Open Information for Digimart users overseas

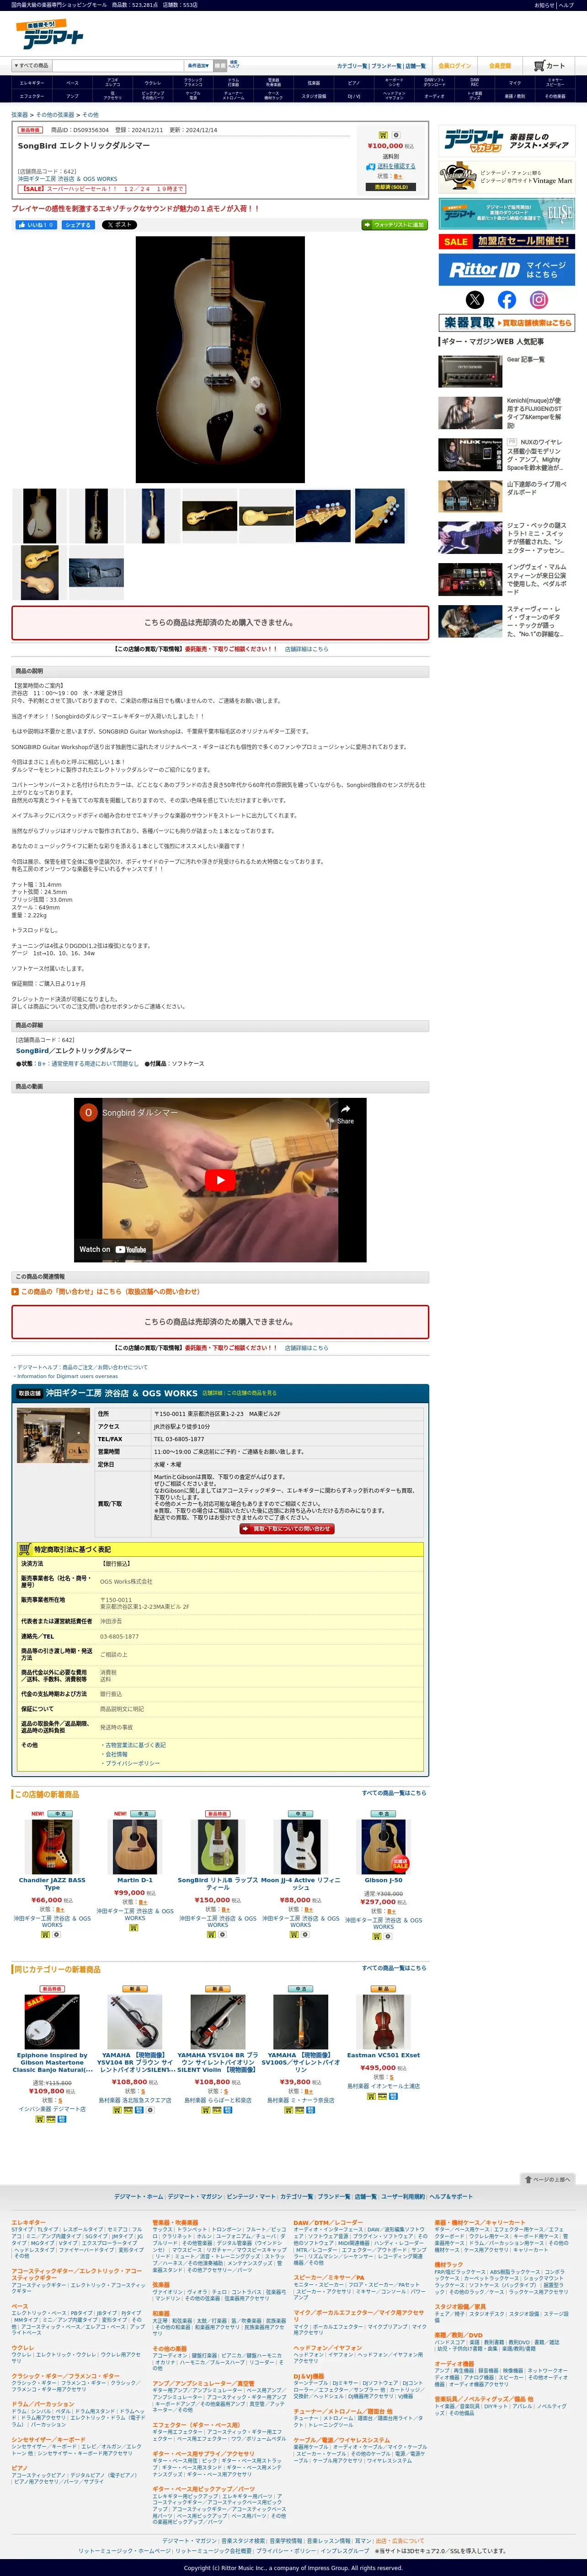(x=68, y=1376)
